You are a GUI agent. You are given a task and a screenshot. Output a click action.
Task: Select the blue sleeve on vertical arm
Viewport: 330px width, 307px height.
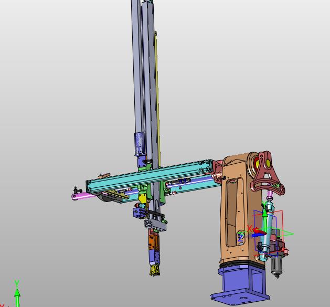[x=141, y=144]
